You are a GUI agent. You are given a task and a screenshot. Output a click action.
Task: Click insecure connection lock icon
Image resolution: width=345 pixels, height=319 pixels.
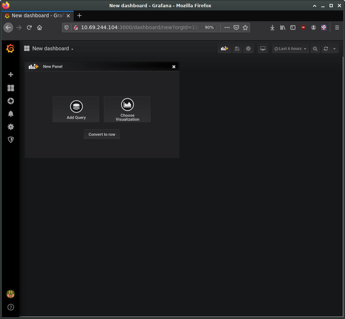click(x=76, y=28)
